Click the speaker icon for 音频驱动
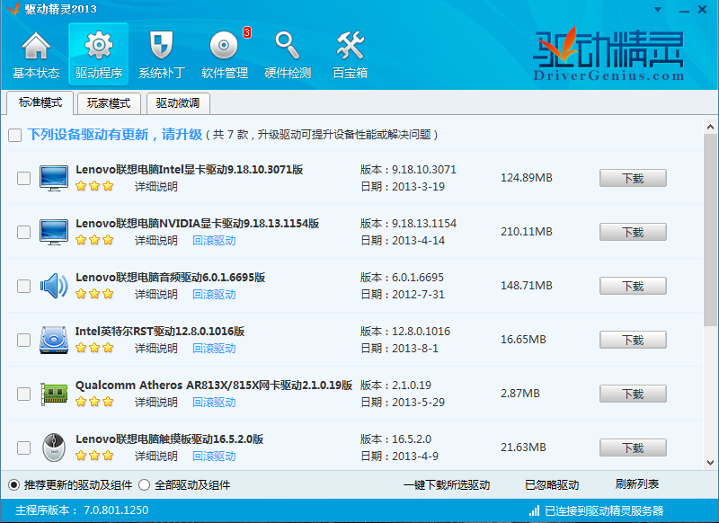Image resolution: width=719 pixels, height=523 pixels. point(54,286)
